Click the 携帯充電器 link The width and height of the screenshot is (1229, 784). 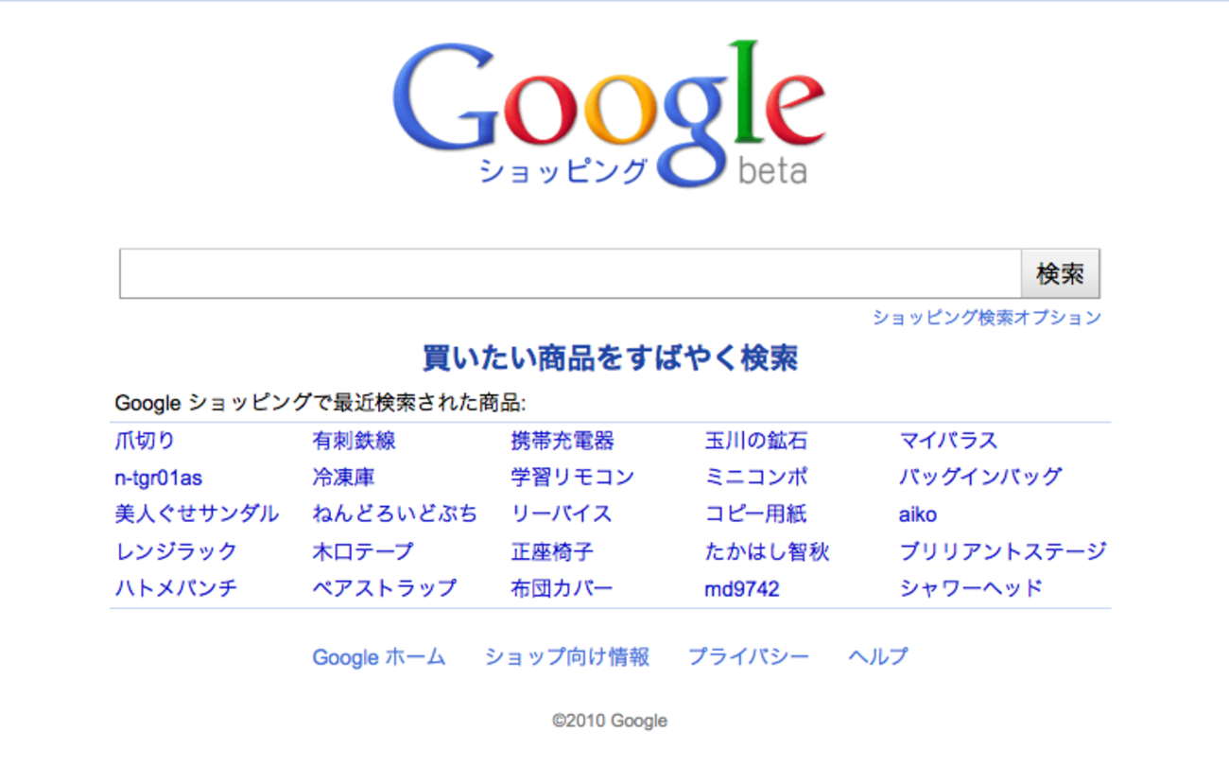coord(563,441)
